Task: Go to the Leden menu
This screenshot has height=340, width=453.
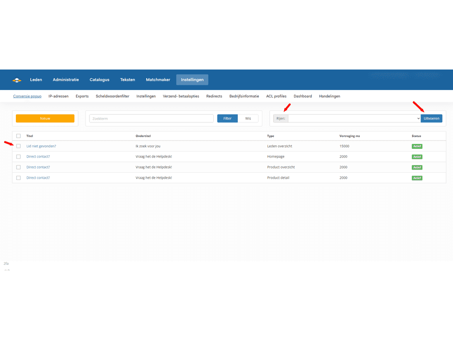Action: click(36, 80)
